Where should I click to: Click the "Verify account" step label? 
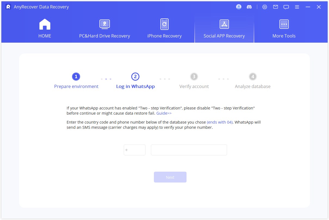point(194,86)
